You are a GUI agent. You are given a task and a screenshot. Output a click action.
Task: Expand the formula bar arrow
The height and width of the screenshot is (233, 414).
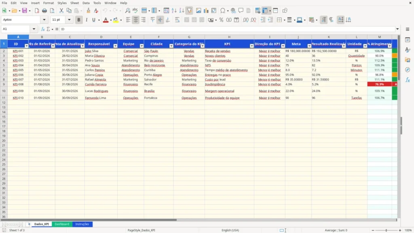(x=397, y=29)
